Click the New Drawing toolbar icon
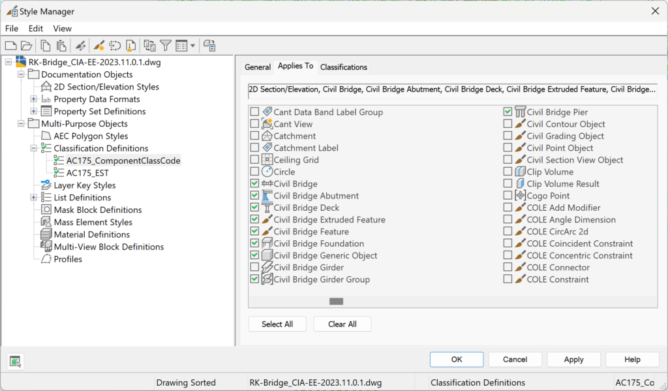Viewport: 668px width, 391px height. [x=10, y=46]
